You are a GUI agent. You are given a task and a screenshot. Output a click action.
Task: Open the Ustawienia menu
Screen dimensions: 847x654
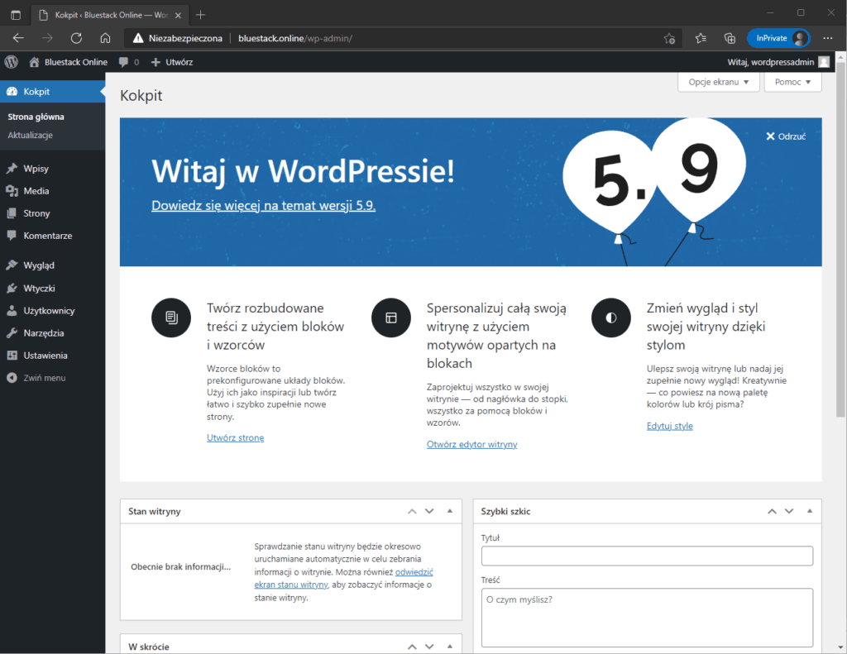52,356
